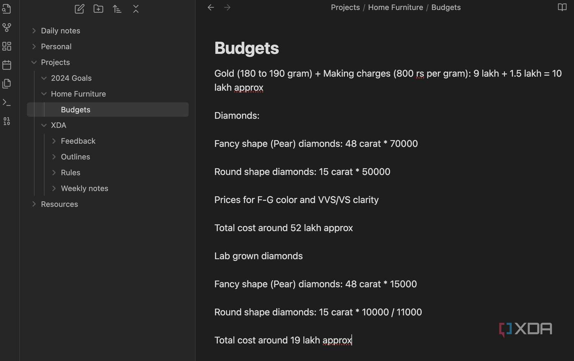The image size is (574, 361).
Task: Select the 2024 Goals note
Action: tap(71, 78)
